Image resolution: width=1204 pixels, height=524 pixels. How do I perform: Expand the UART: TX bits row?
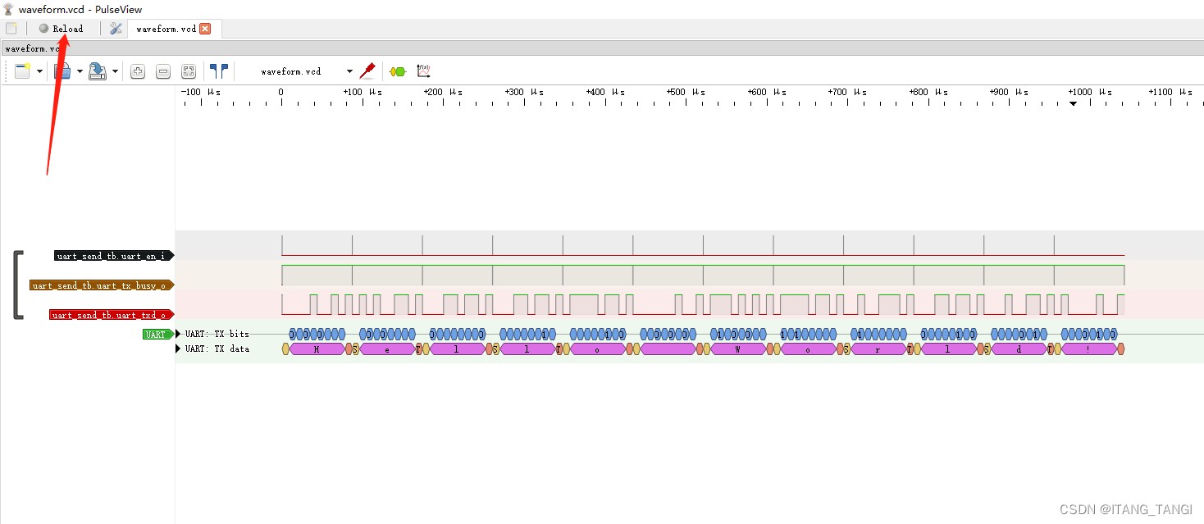(178, 334)
